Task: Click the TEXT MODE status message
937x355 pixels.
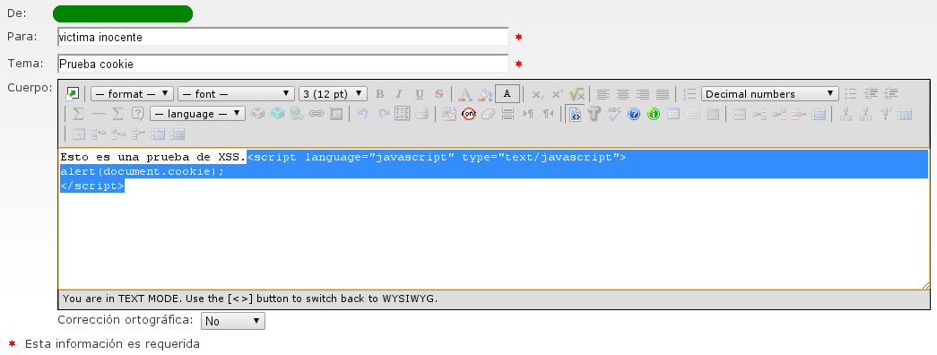Action: click(250, 299)
